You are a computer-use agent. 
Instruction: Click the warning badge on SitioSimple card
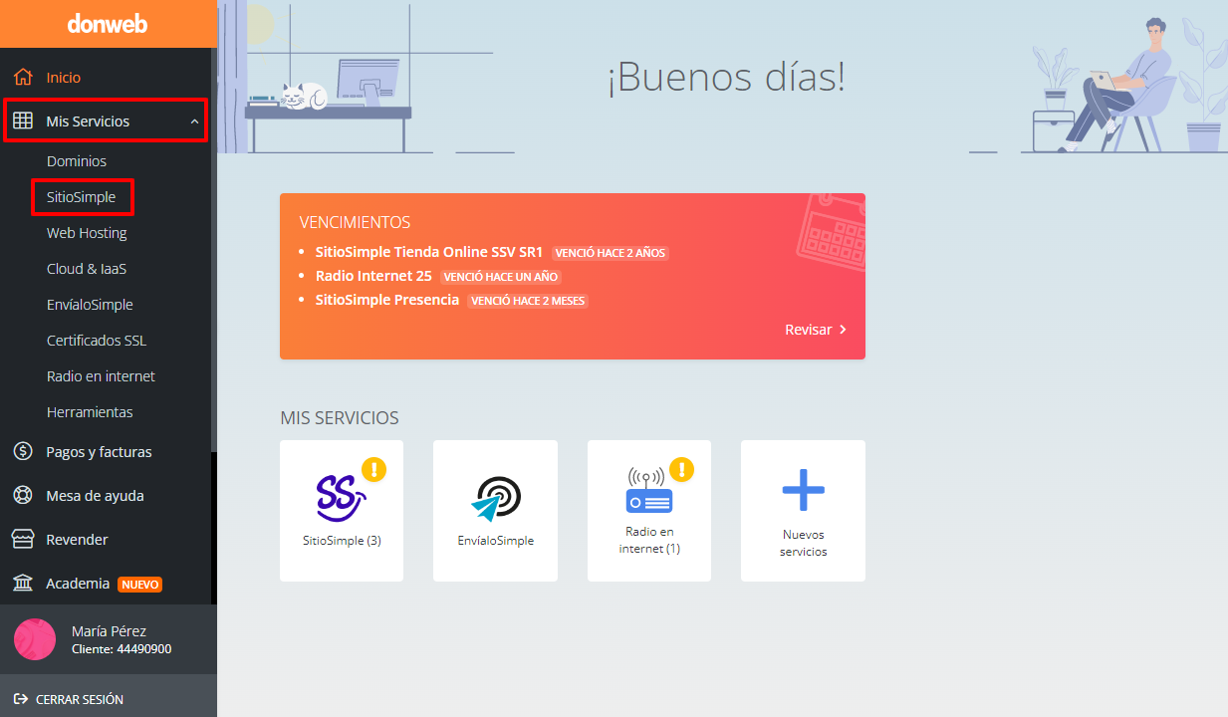374,469
